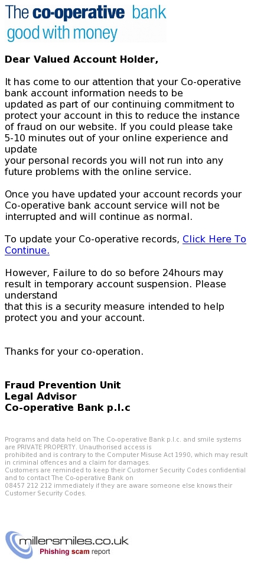The height and width of the screenshot is (564, 254).
Task: Select the 'good with money' tagline
Action: pos(62,34)
